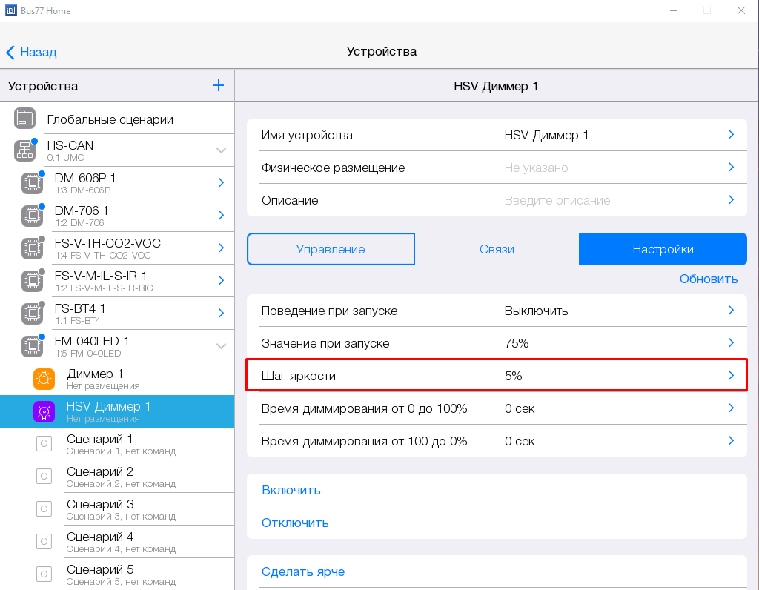The width and height of the screenshot is (759, 590).
Task: Click the FS-BT4 1 chip icon
Action: (32, 314)
